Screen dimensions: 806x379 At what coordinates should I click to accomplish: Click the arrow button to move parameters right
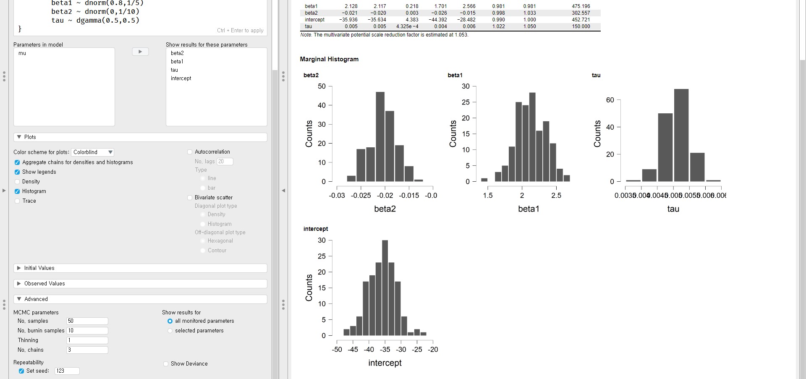tap(140, 52)
